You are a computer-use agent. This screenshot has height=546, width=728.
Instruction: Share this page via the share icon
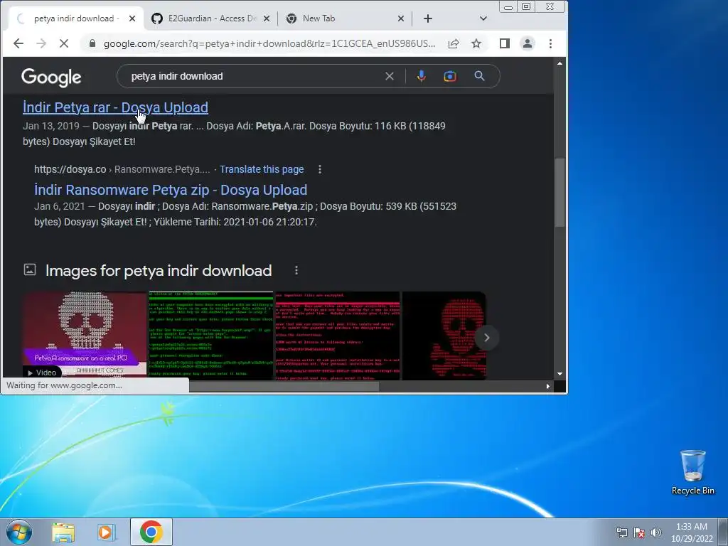(454, 43)
